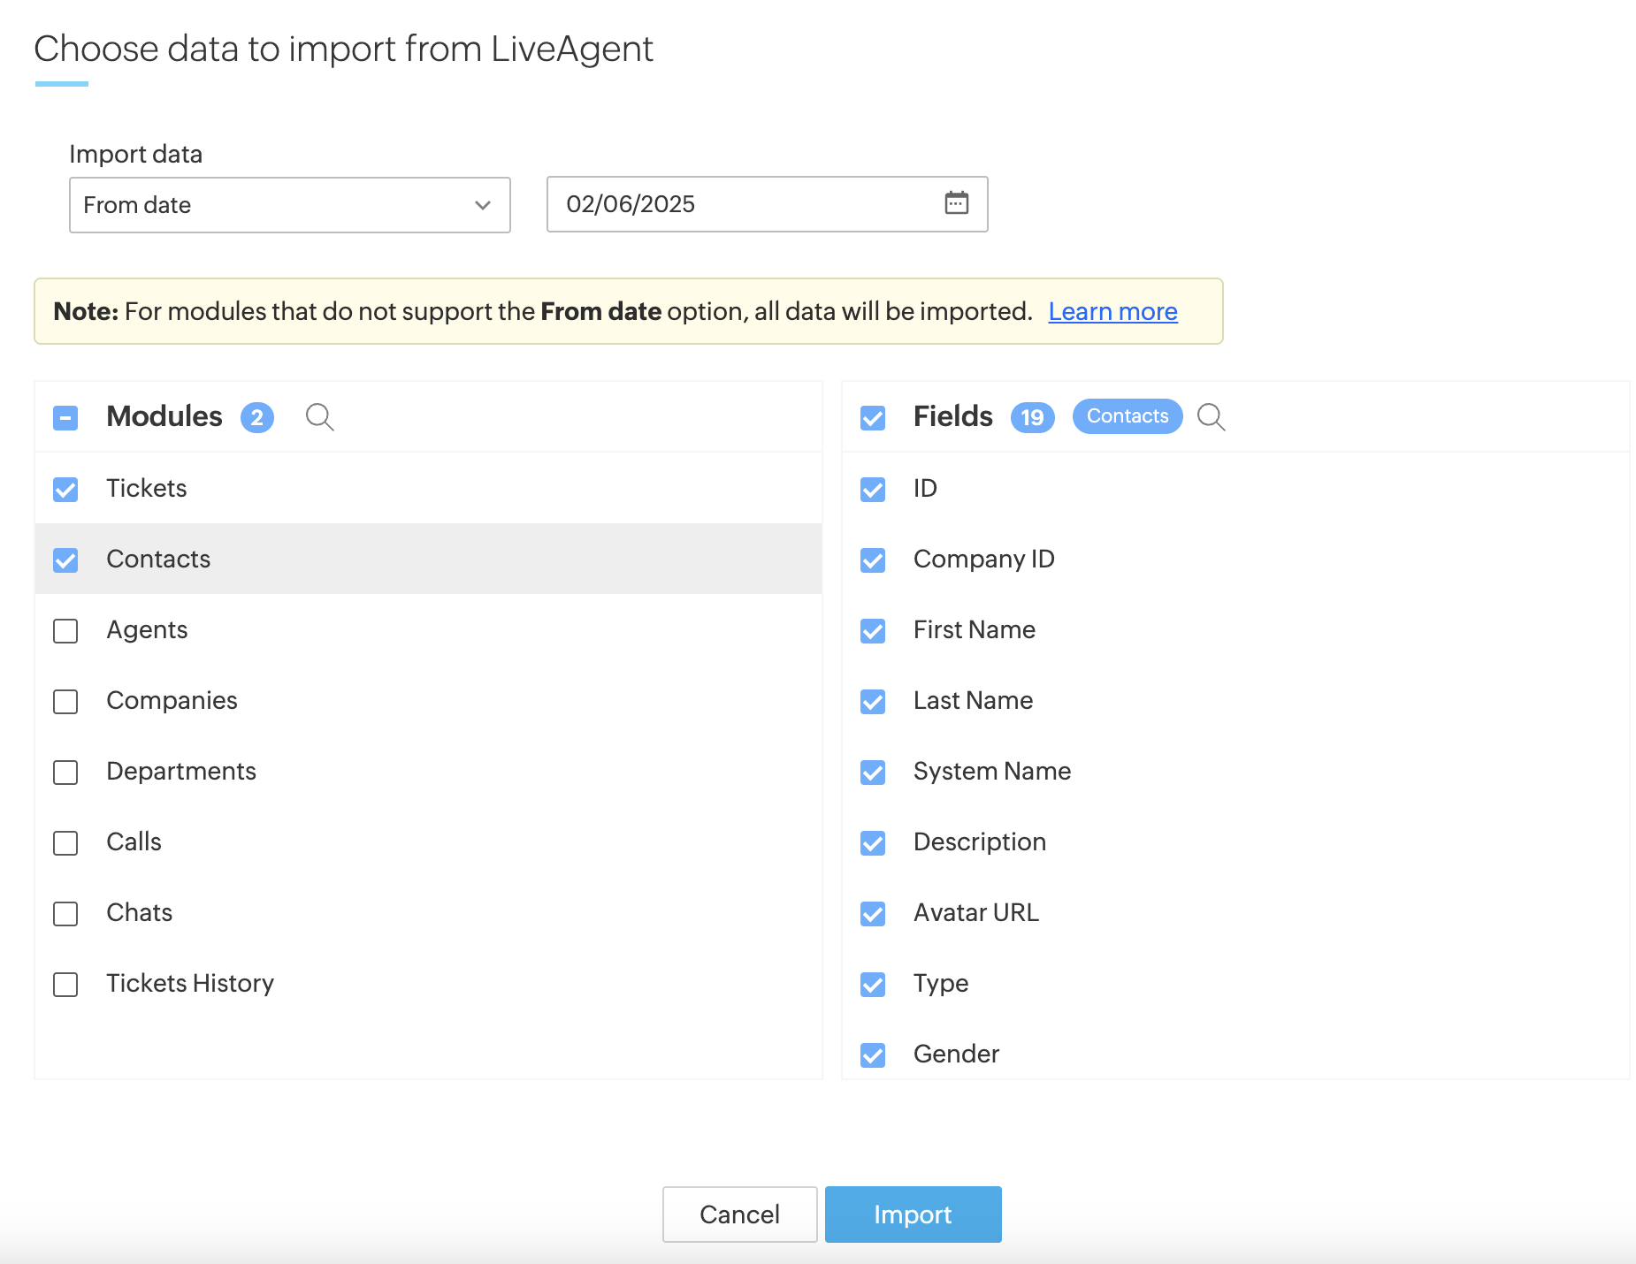Enable the Tickets History checkbox

[x=65, y=984]
